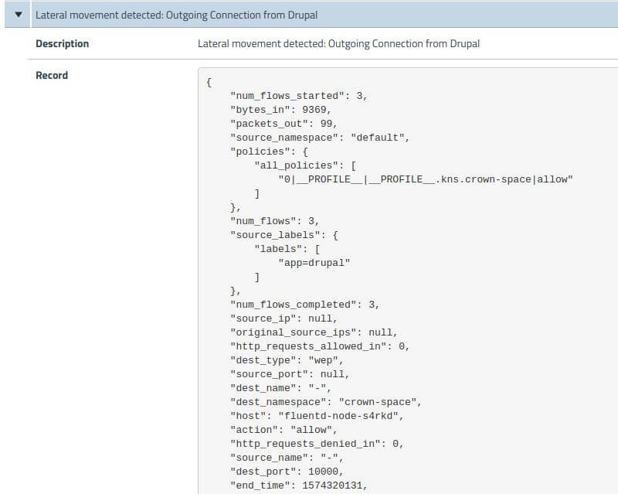Screen dimensions: 618x494
Task: Click the "num_flows": 3 line
Action: [275, 221]
